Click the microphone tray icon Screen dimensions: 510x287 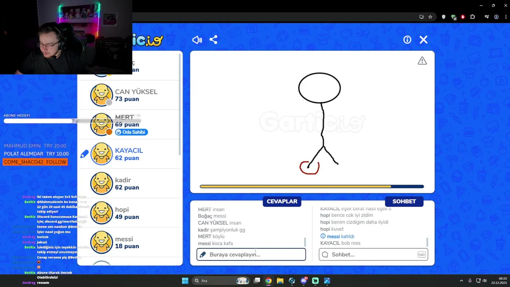click(x=470, y=281)
